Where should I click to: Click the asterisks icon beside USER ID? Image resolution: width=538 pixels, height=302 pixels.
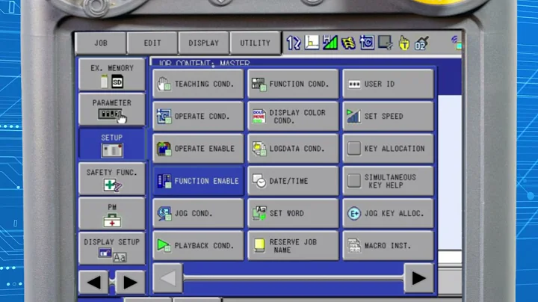pyautogui.click(x=354, y=84)
